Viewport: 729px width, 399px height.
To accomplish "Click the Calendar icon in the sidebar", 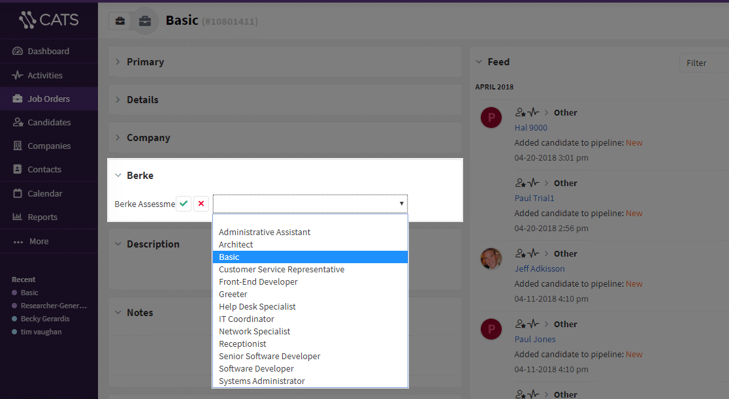I will 17,193.
